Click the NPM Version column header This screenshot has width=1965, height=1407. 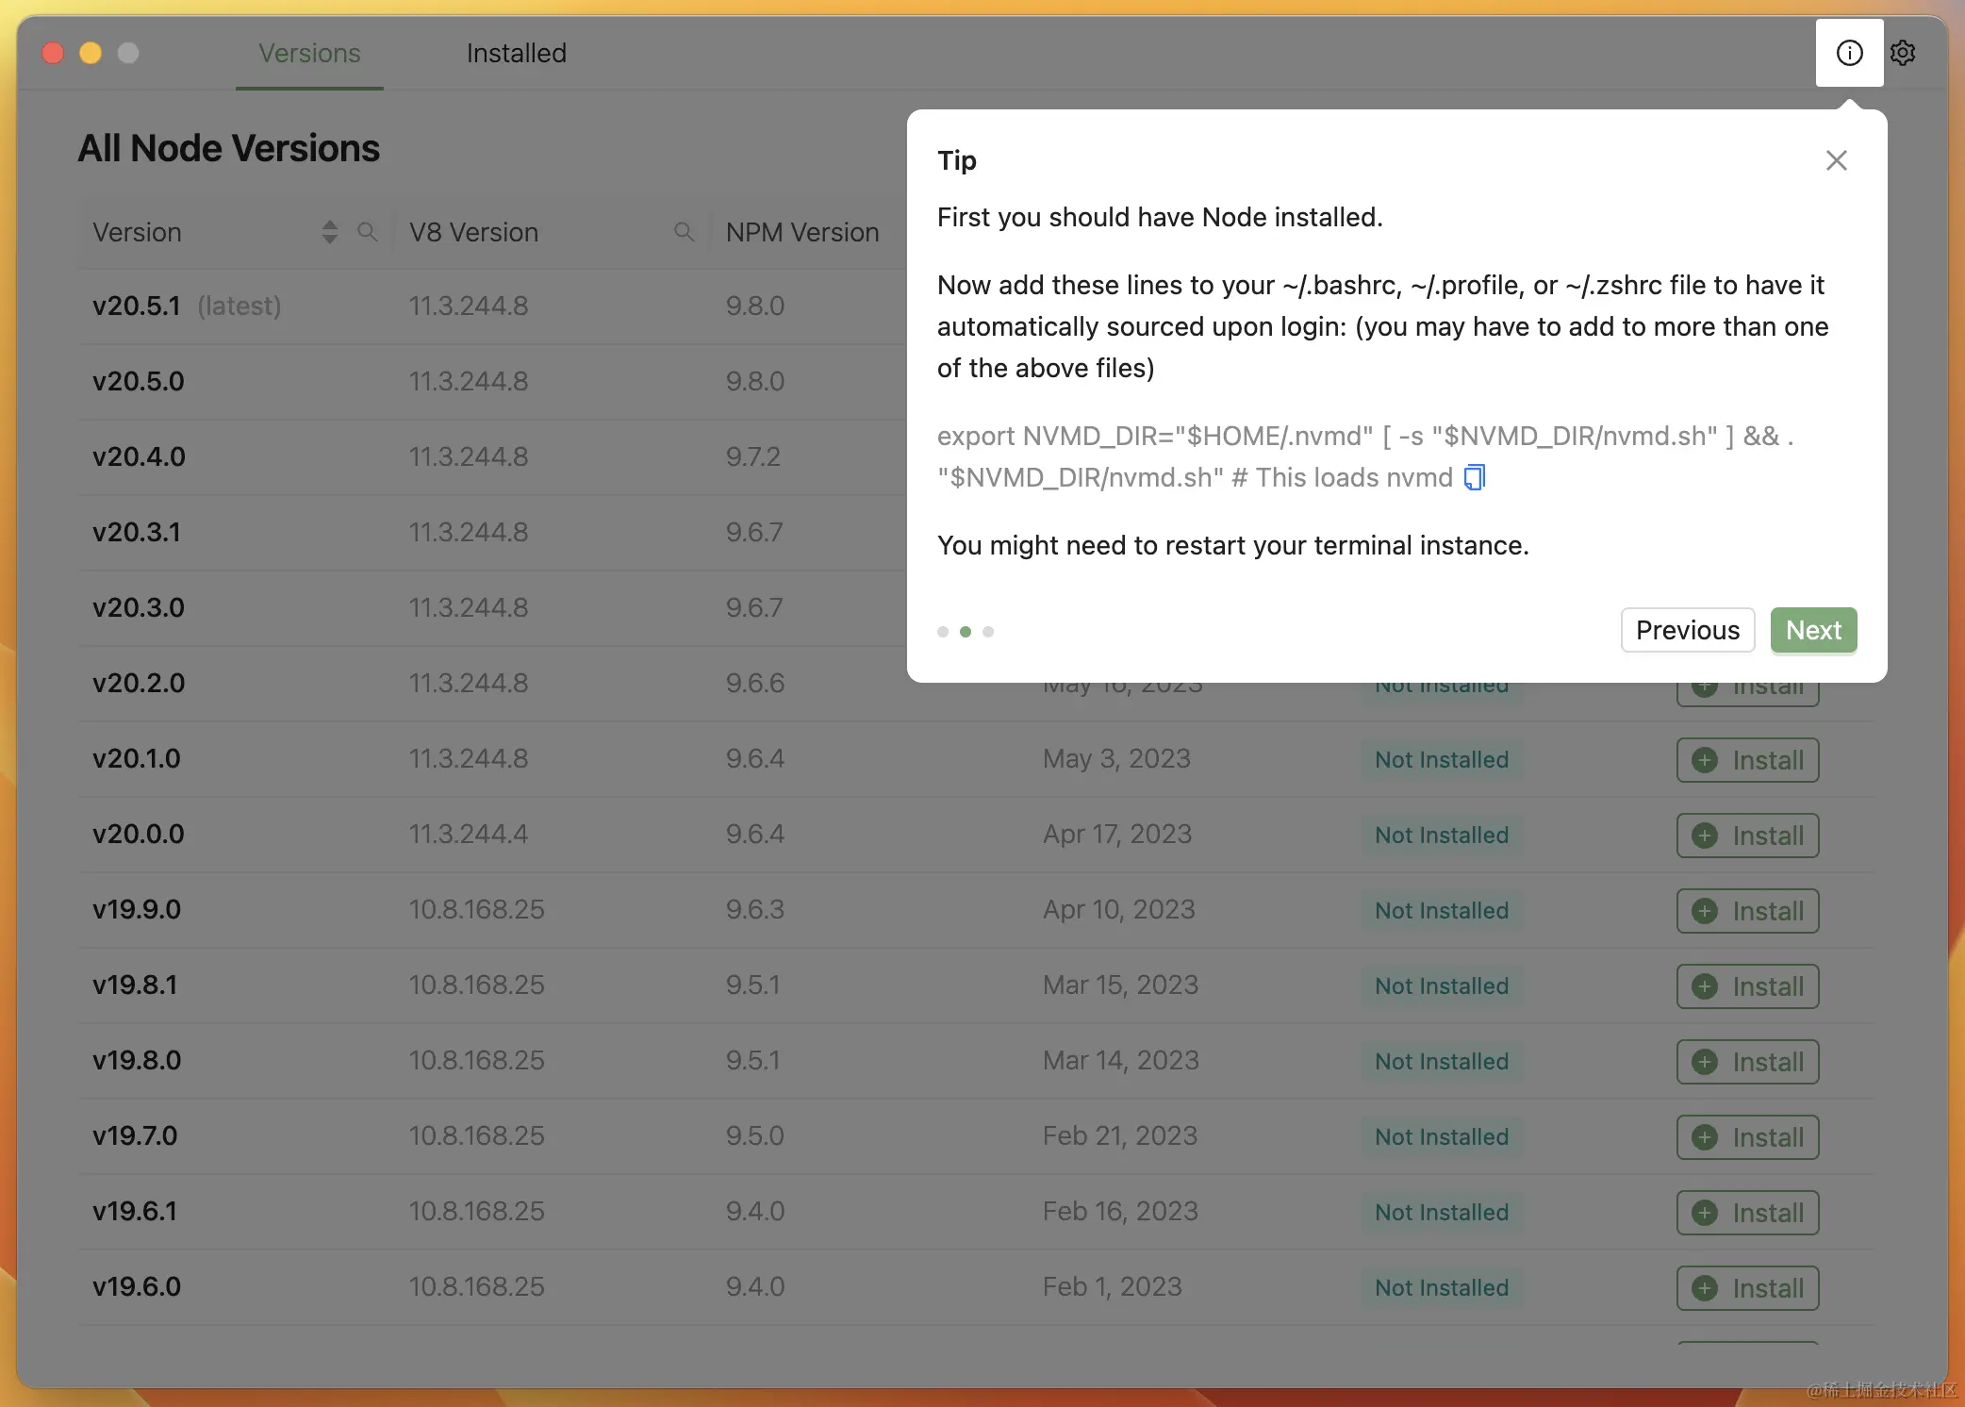[x=801, y=232]
